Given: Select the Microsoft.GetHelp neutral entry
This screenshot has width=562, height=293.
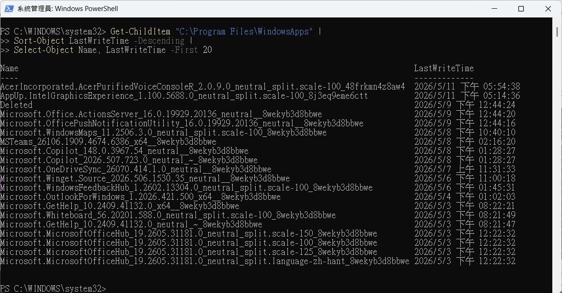Looking at the screenshot, I should [131, 224].
